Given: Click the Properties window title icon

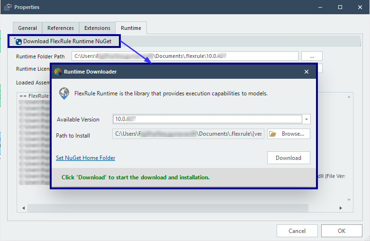Looking at the screenshot, I should [8, 7].
